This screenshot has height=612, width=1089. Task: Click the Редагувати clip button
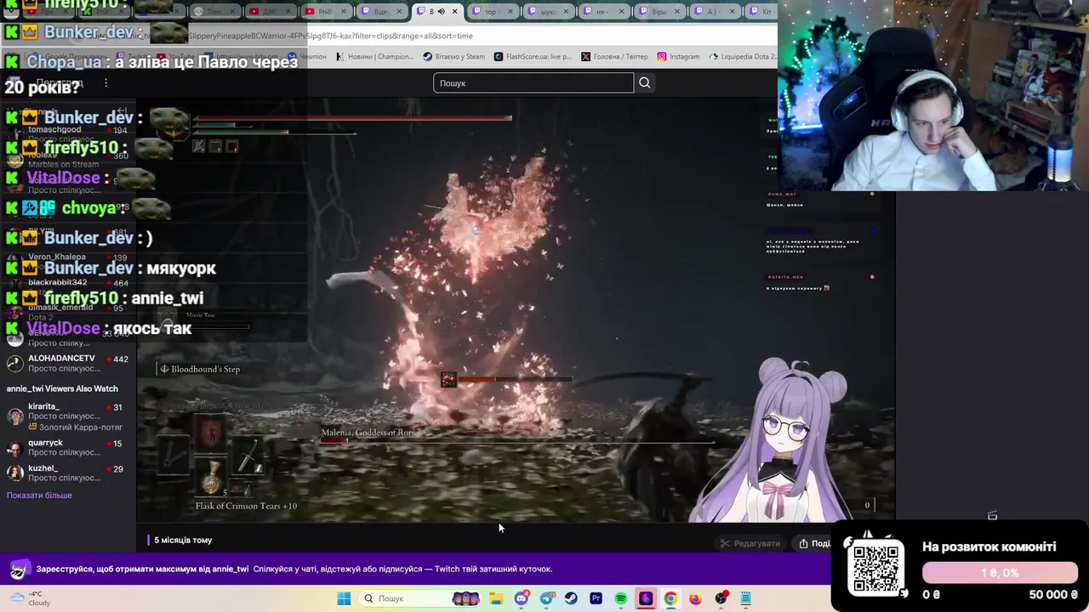coord(750,543)
